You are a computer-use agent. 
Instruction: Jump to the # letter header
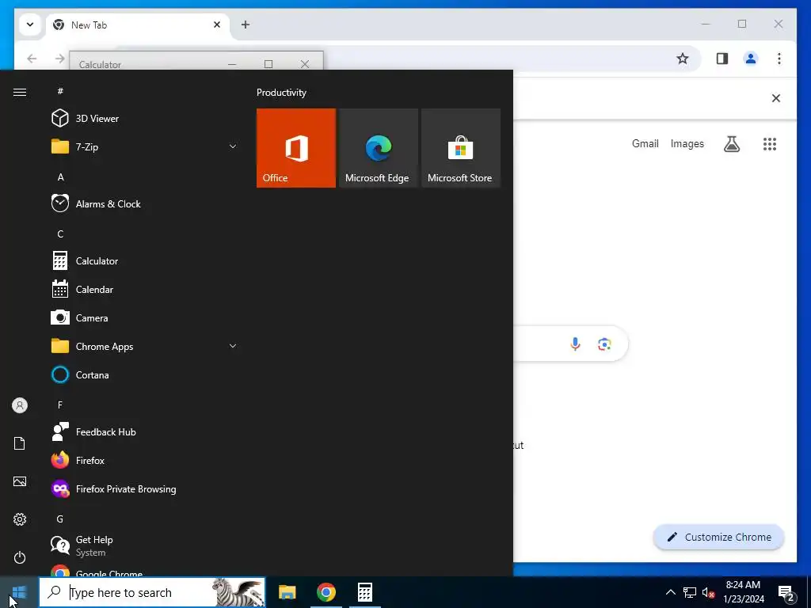pos(60,91)
